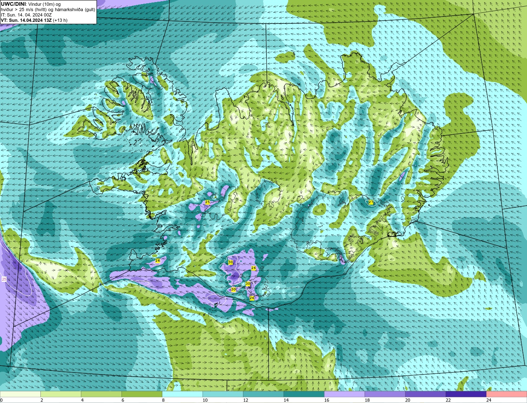The image size is (527, 403).
Task: Click the "10" tick label on the color scale
Action: pos(205,400)
